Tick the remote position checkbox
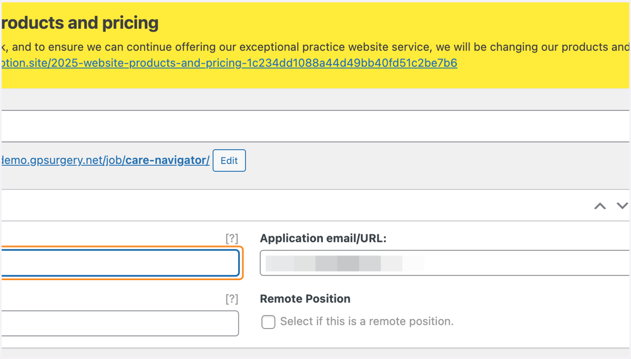Screen dimensions: 631x359 268,322
